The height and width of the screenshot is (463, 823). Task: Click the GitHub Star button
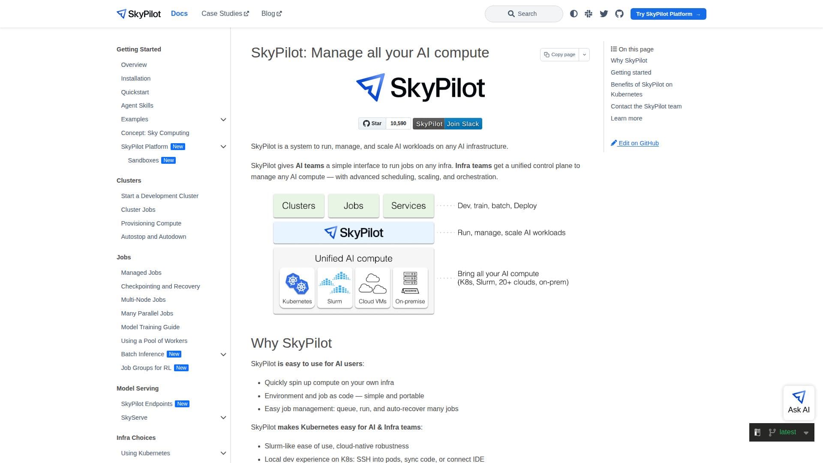pyautogui.click(x=372, y=123)
